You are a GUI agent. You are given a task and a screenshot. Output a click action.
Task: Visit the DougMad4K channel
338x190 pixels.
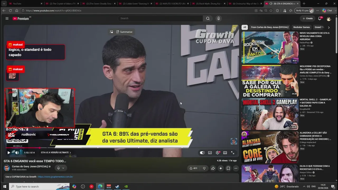[305, 109]
